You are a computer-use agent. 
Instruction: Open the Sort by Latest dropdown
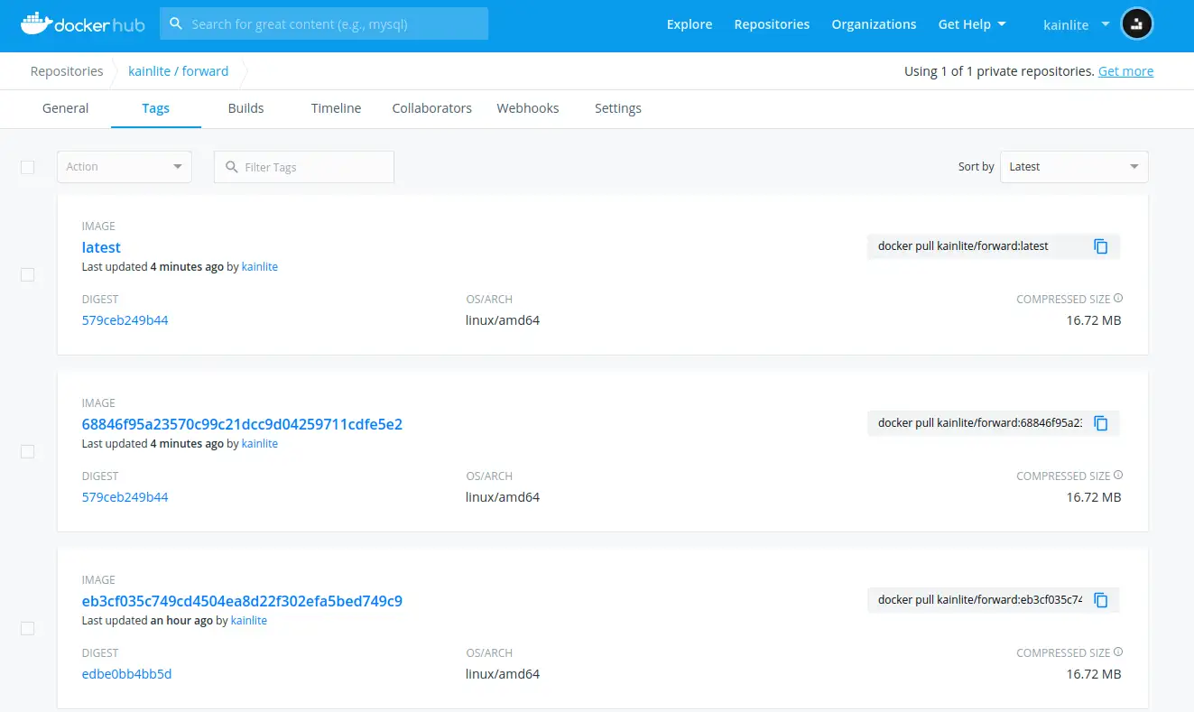click(x=1074, y=167)
